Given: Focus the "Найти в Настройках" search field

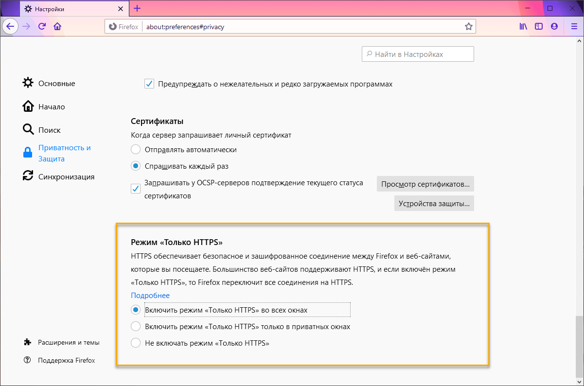Looking at the screenshot, I should 418,54.
